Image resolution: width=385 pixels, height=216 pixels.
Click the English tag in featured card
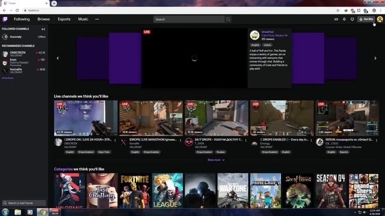click(x=255, y=45)
